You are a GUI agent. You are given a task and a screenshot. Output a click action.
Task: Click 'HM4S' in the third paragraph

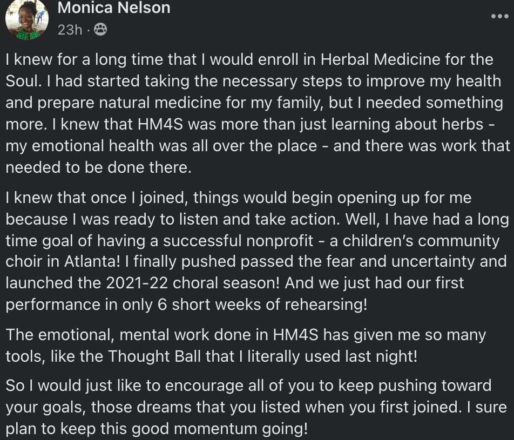tap(295, 335)
